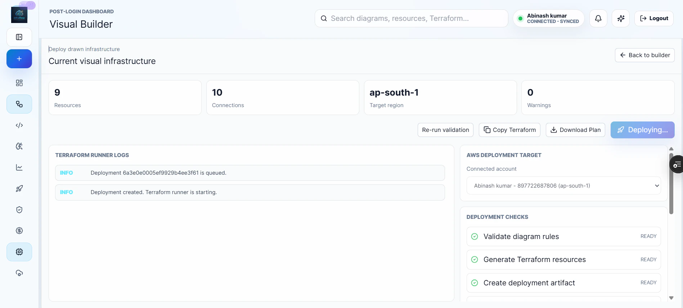
Task: Click the scrollbar up arrow in right panel
Action: (671, 149)
